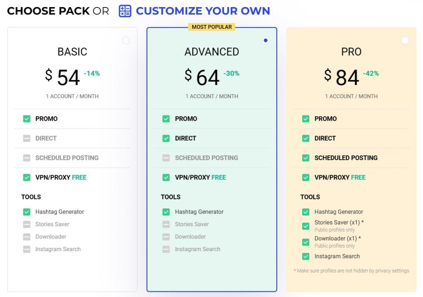Click the -42% discount label in Pro

371,73
